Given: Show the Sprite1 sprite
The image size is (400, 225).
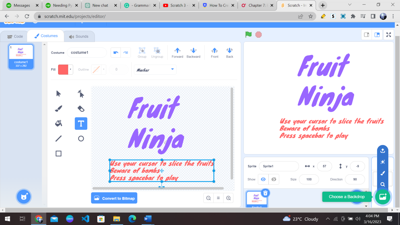Looking at the screenshot, I should pyautogui.click(x=263, y=179).
